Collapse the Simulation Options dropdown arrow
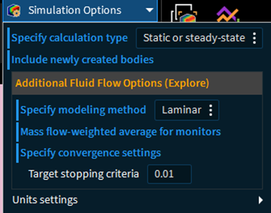271x213 pixels. coord(150,10)
